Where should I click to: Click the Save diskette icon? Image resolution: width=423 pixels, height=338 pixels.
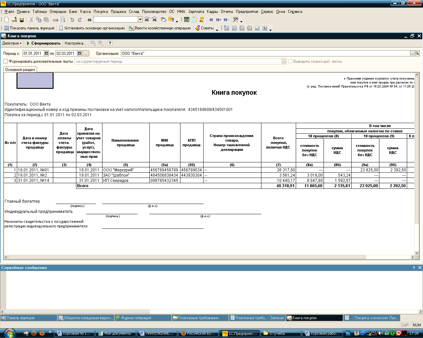point(22,20)
